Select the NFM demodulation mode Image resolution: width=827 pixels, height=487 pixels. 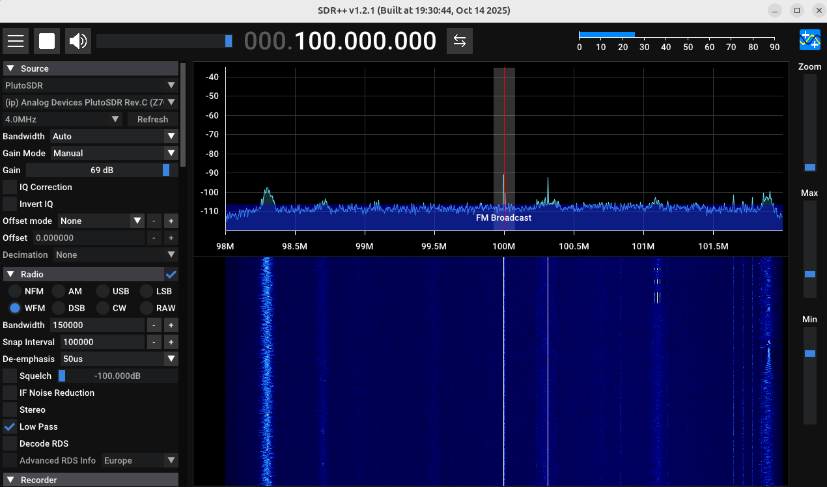pyautogui.click(x=15, y=291)
